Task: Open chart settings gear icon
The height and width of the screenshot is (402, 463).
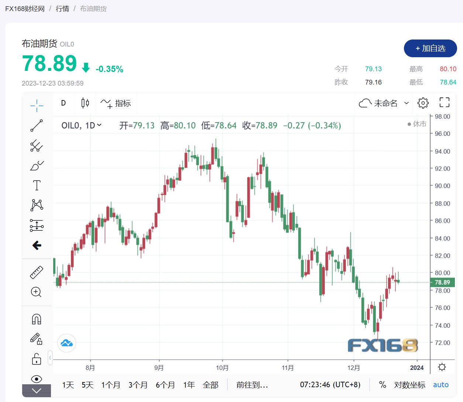Action: (x=423, y=103)
